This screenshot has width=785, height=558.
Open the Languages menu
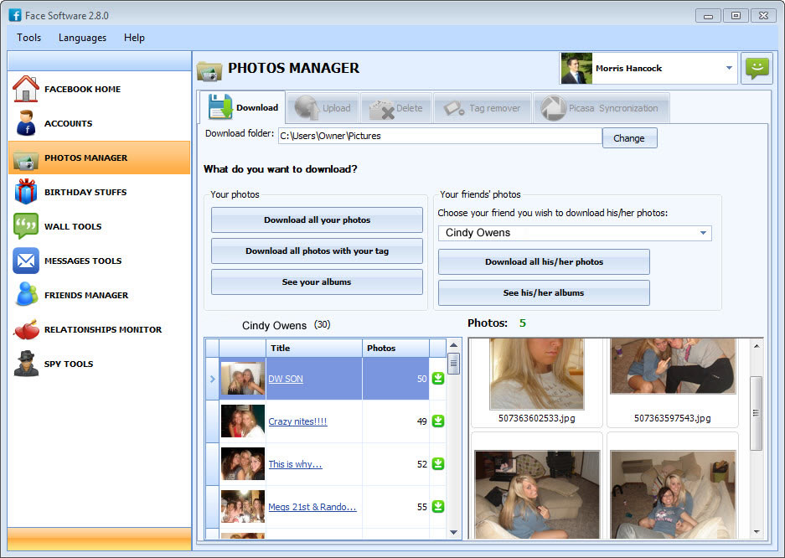click(82, 38)
